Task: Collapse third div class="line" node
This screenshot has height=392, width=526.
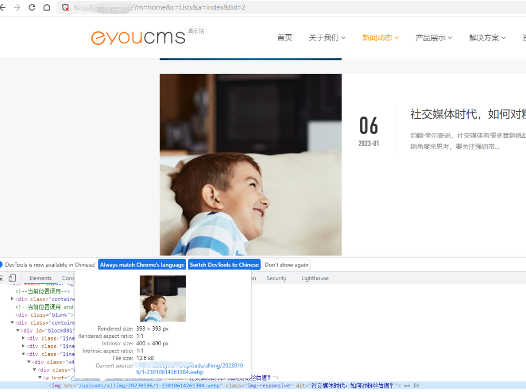Action: pyautogui.click(x=24, y=354)
